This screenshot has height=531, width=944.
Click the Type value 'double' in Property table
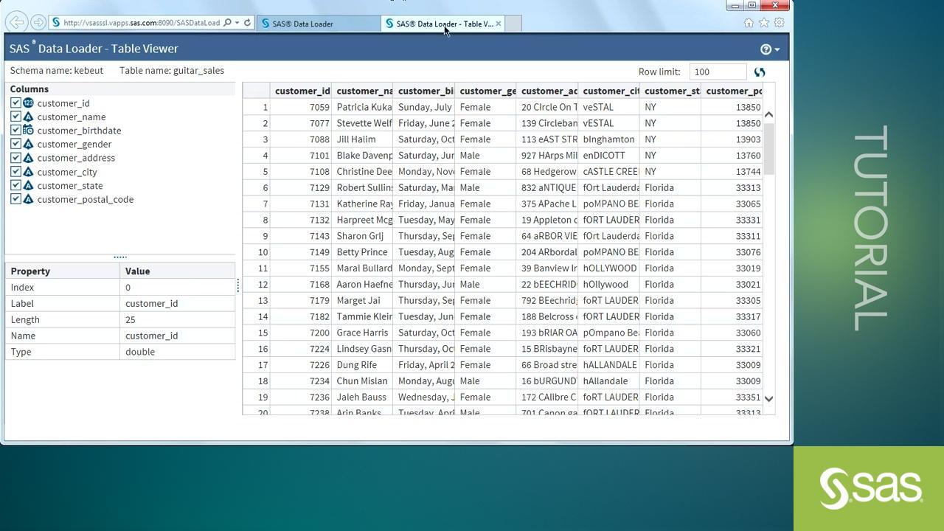[177, 352]
